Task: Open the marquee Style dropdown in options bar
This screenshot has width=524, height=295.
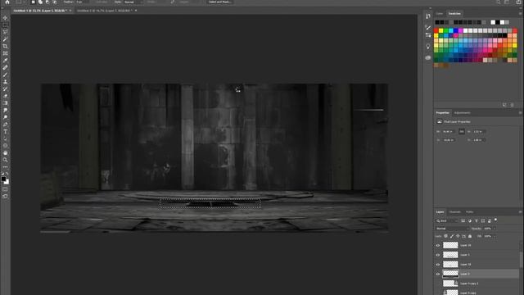Action: pos(133,2)
